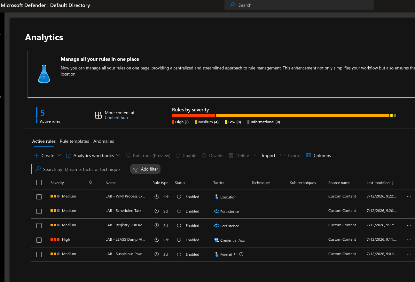Image resolution: width=415 pixels, height=282 pixels.
Task: Click the Export arrow icon
Action: (283, 155)
